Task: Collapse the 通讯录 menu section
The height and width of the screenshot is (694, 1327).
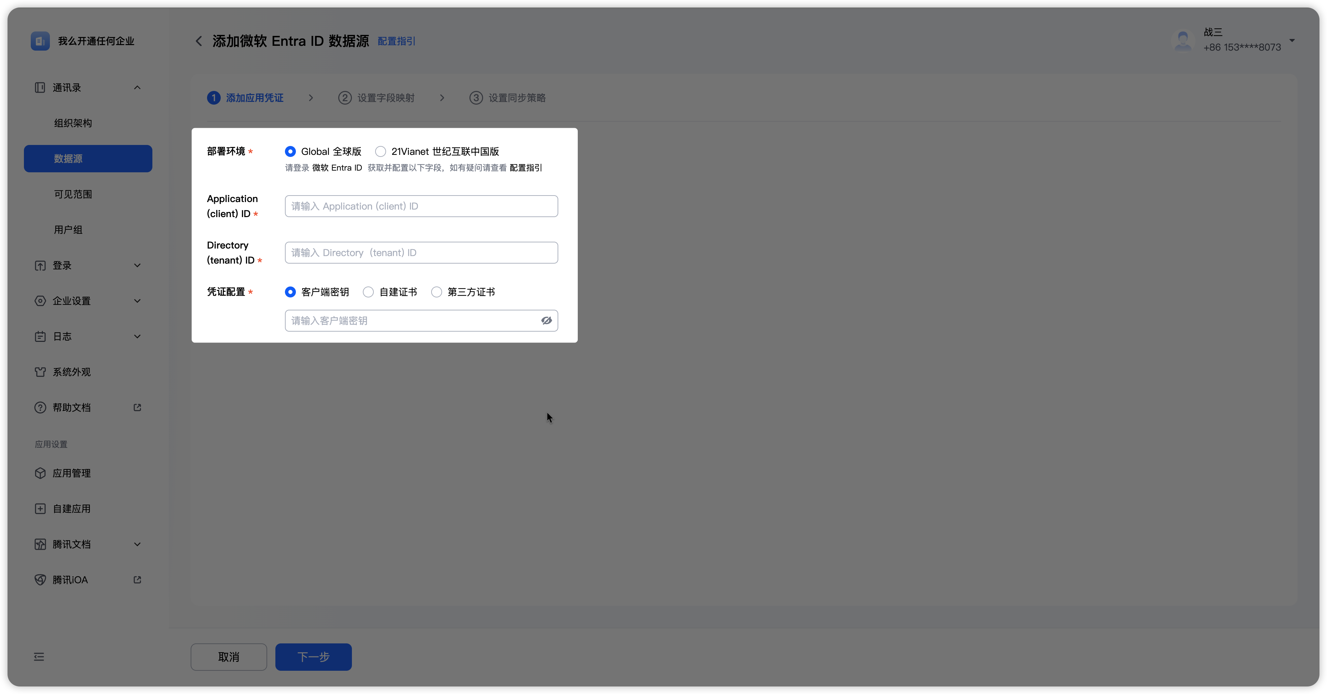Action: (x=137, y=88)
